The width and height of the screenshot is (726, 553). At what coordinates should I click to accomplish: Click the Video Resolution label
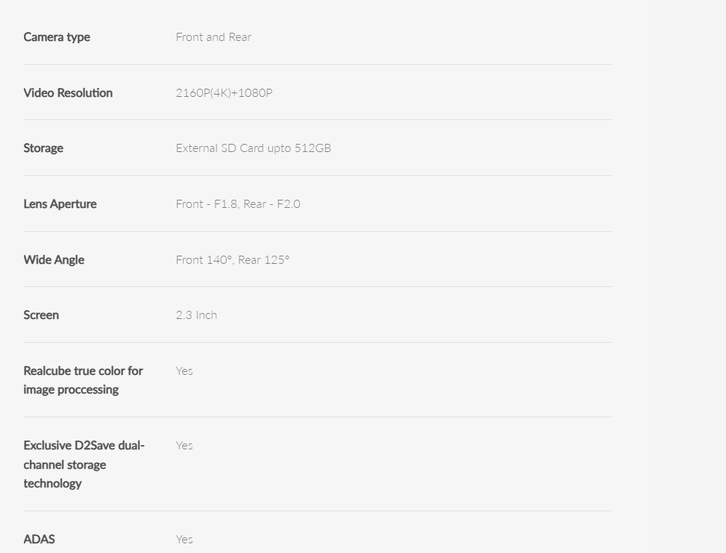click(x=68, y=92)
